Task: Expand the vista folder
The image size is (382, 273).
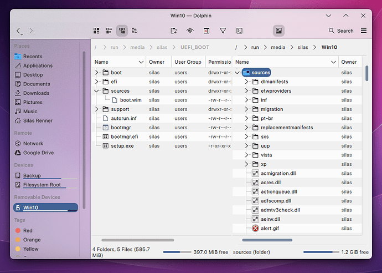Action: [x=246, y=155]
